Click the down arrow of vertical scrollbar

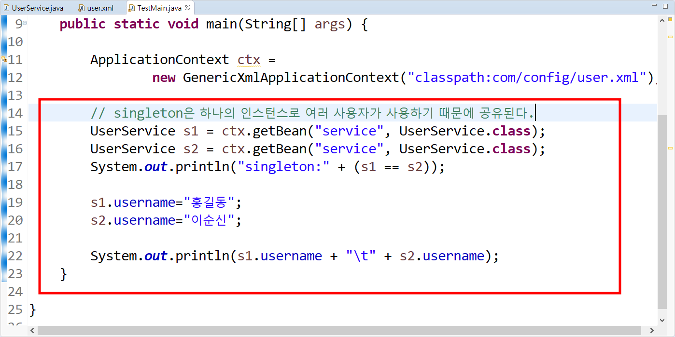662,320
